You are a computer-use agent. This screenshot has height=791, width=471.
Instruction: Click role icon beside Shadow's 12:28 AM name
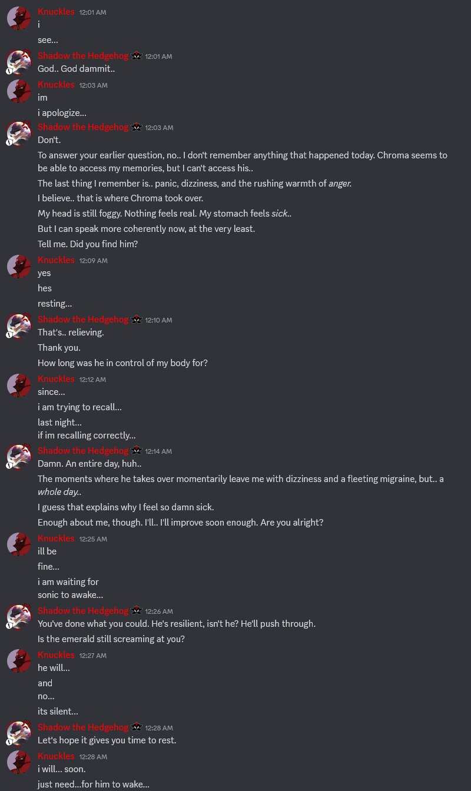pyautogui.click(x=137, y=727)
